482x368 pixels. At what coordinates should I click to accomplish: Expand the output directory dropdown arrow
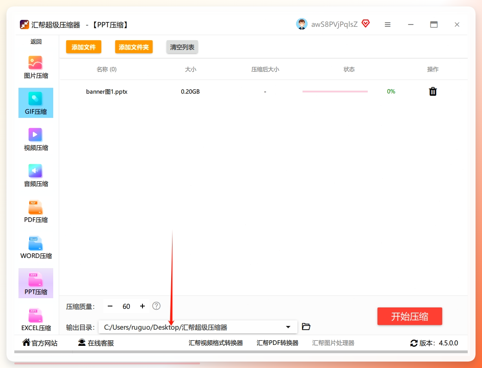pos(288,327)
